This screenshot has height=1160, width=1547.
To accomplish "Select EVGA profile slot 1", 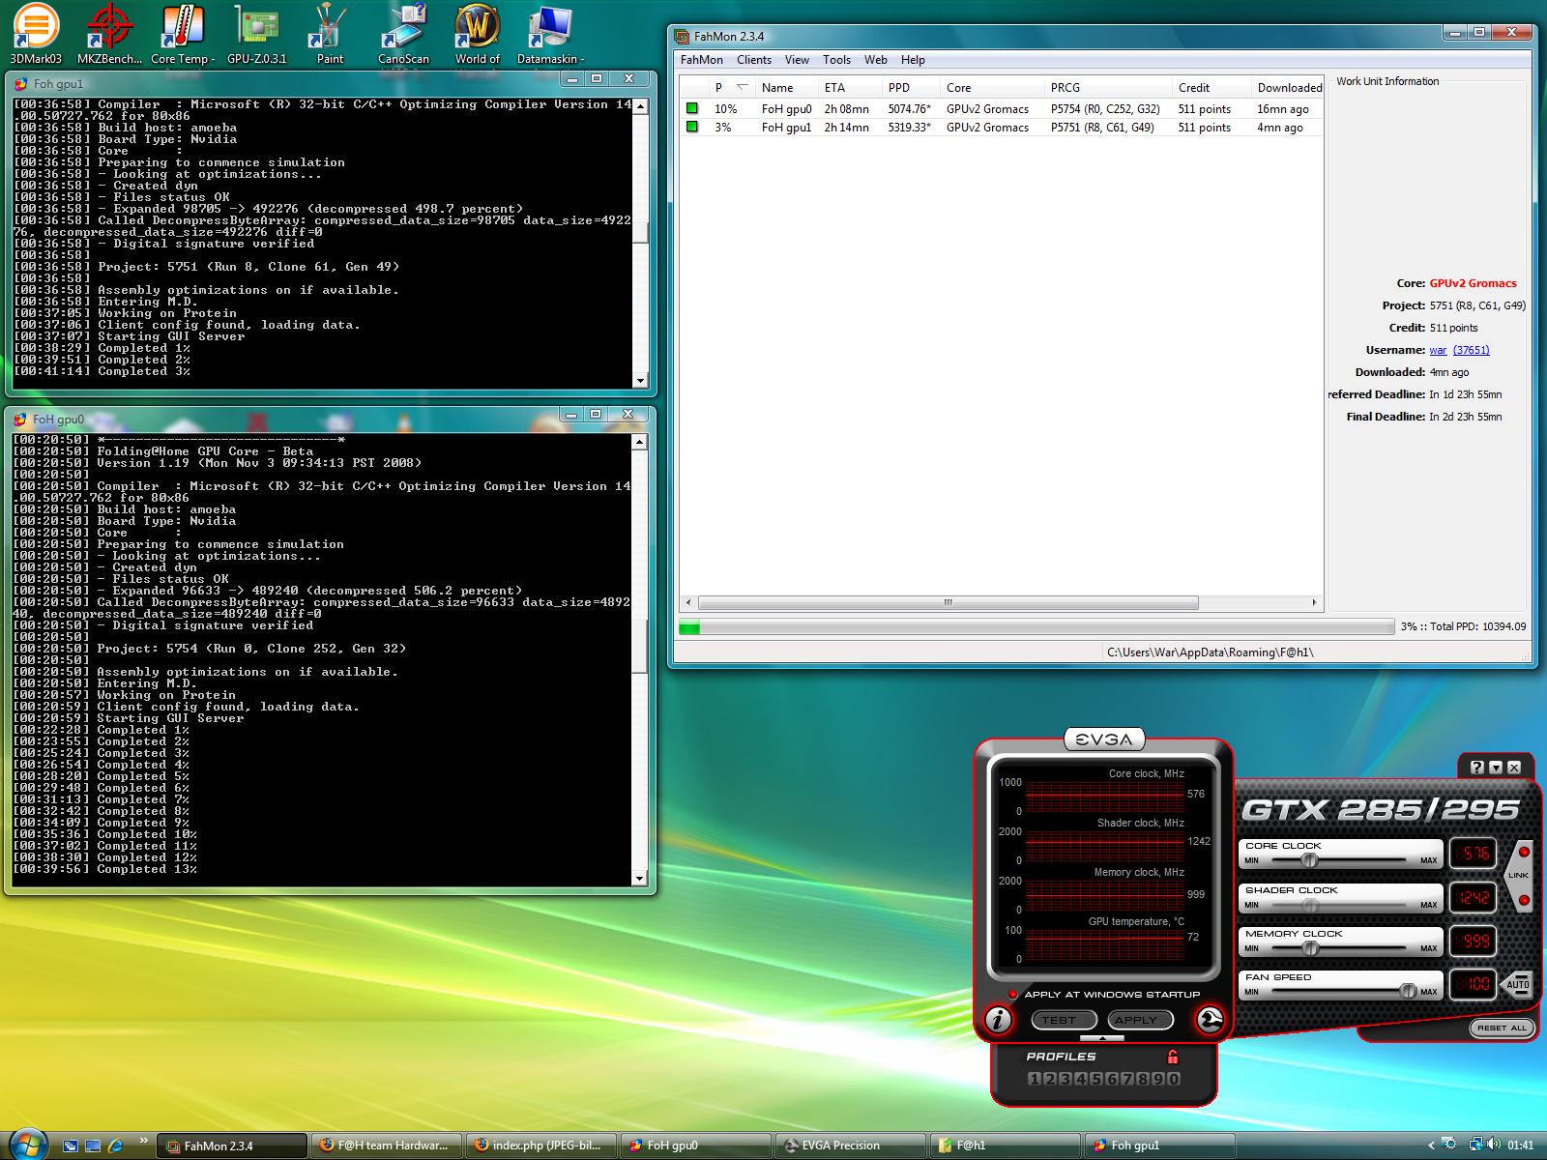I will tap(1034, 1079).
